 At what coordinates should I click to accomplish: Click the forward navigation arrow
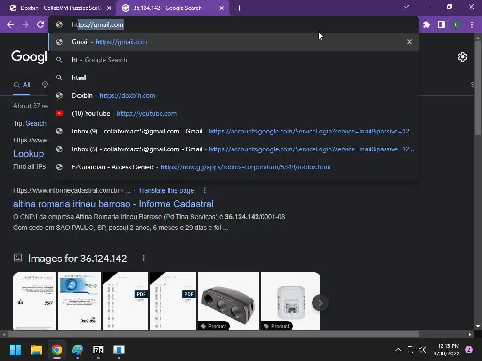point(25,24)
